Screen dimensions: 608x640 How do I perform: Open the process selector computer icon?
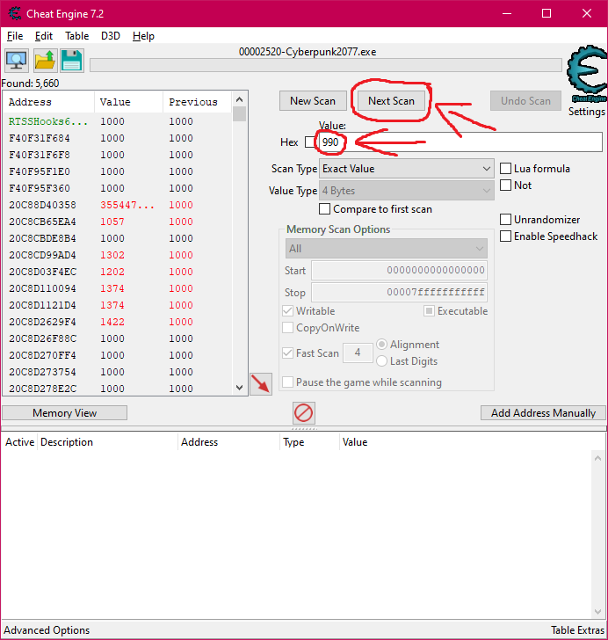17,61
